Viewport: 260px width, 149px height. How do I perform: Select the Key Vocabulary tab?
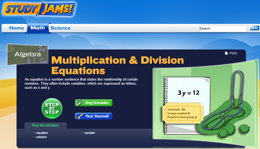(x=45, y=125)
